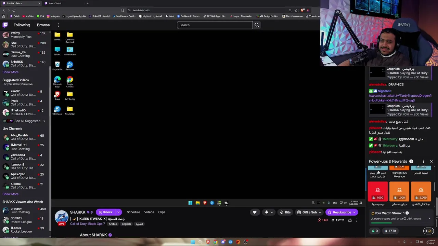Click the Knock button

(x=105, y=212)
